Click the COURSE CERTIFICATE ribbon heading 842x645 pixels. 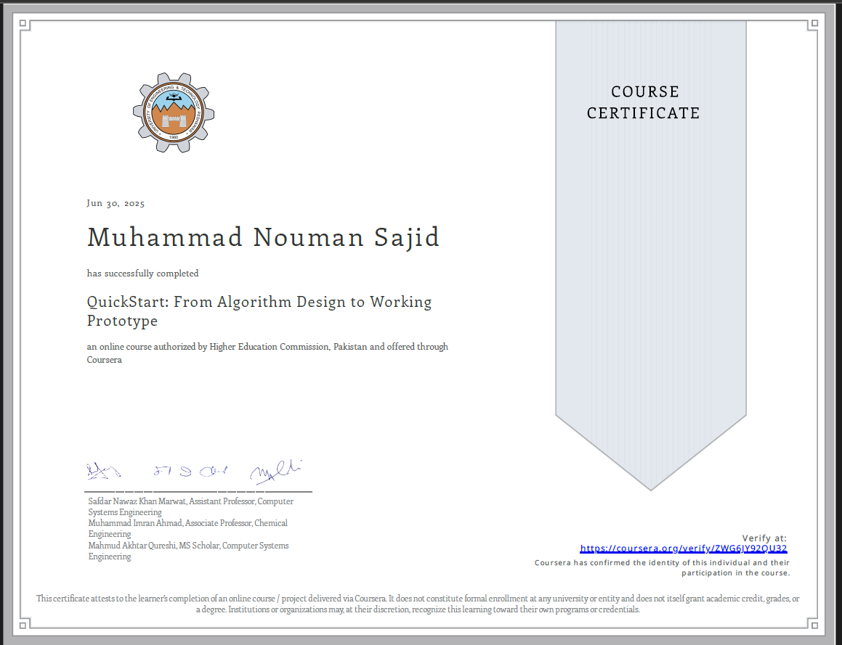pyautogui.click(x=644, y=102)
